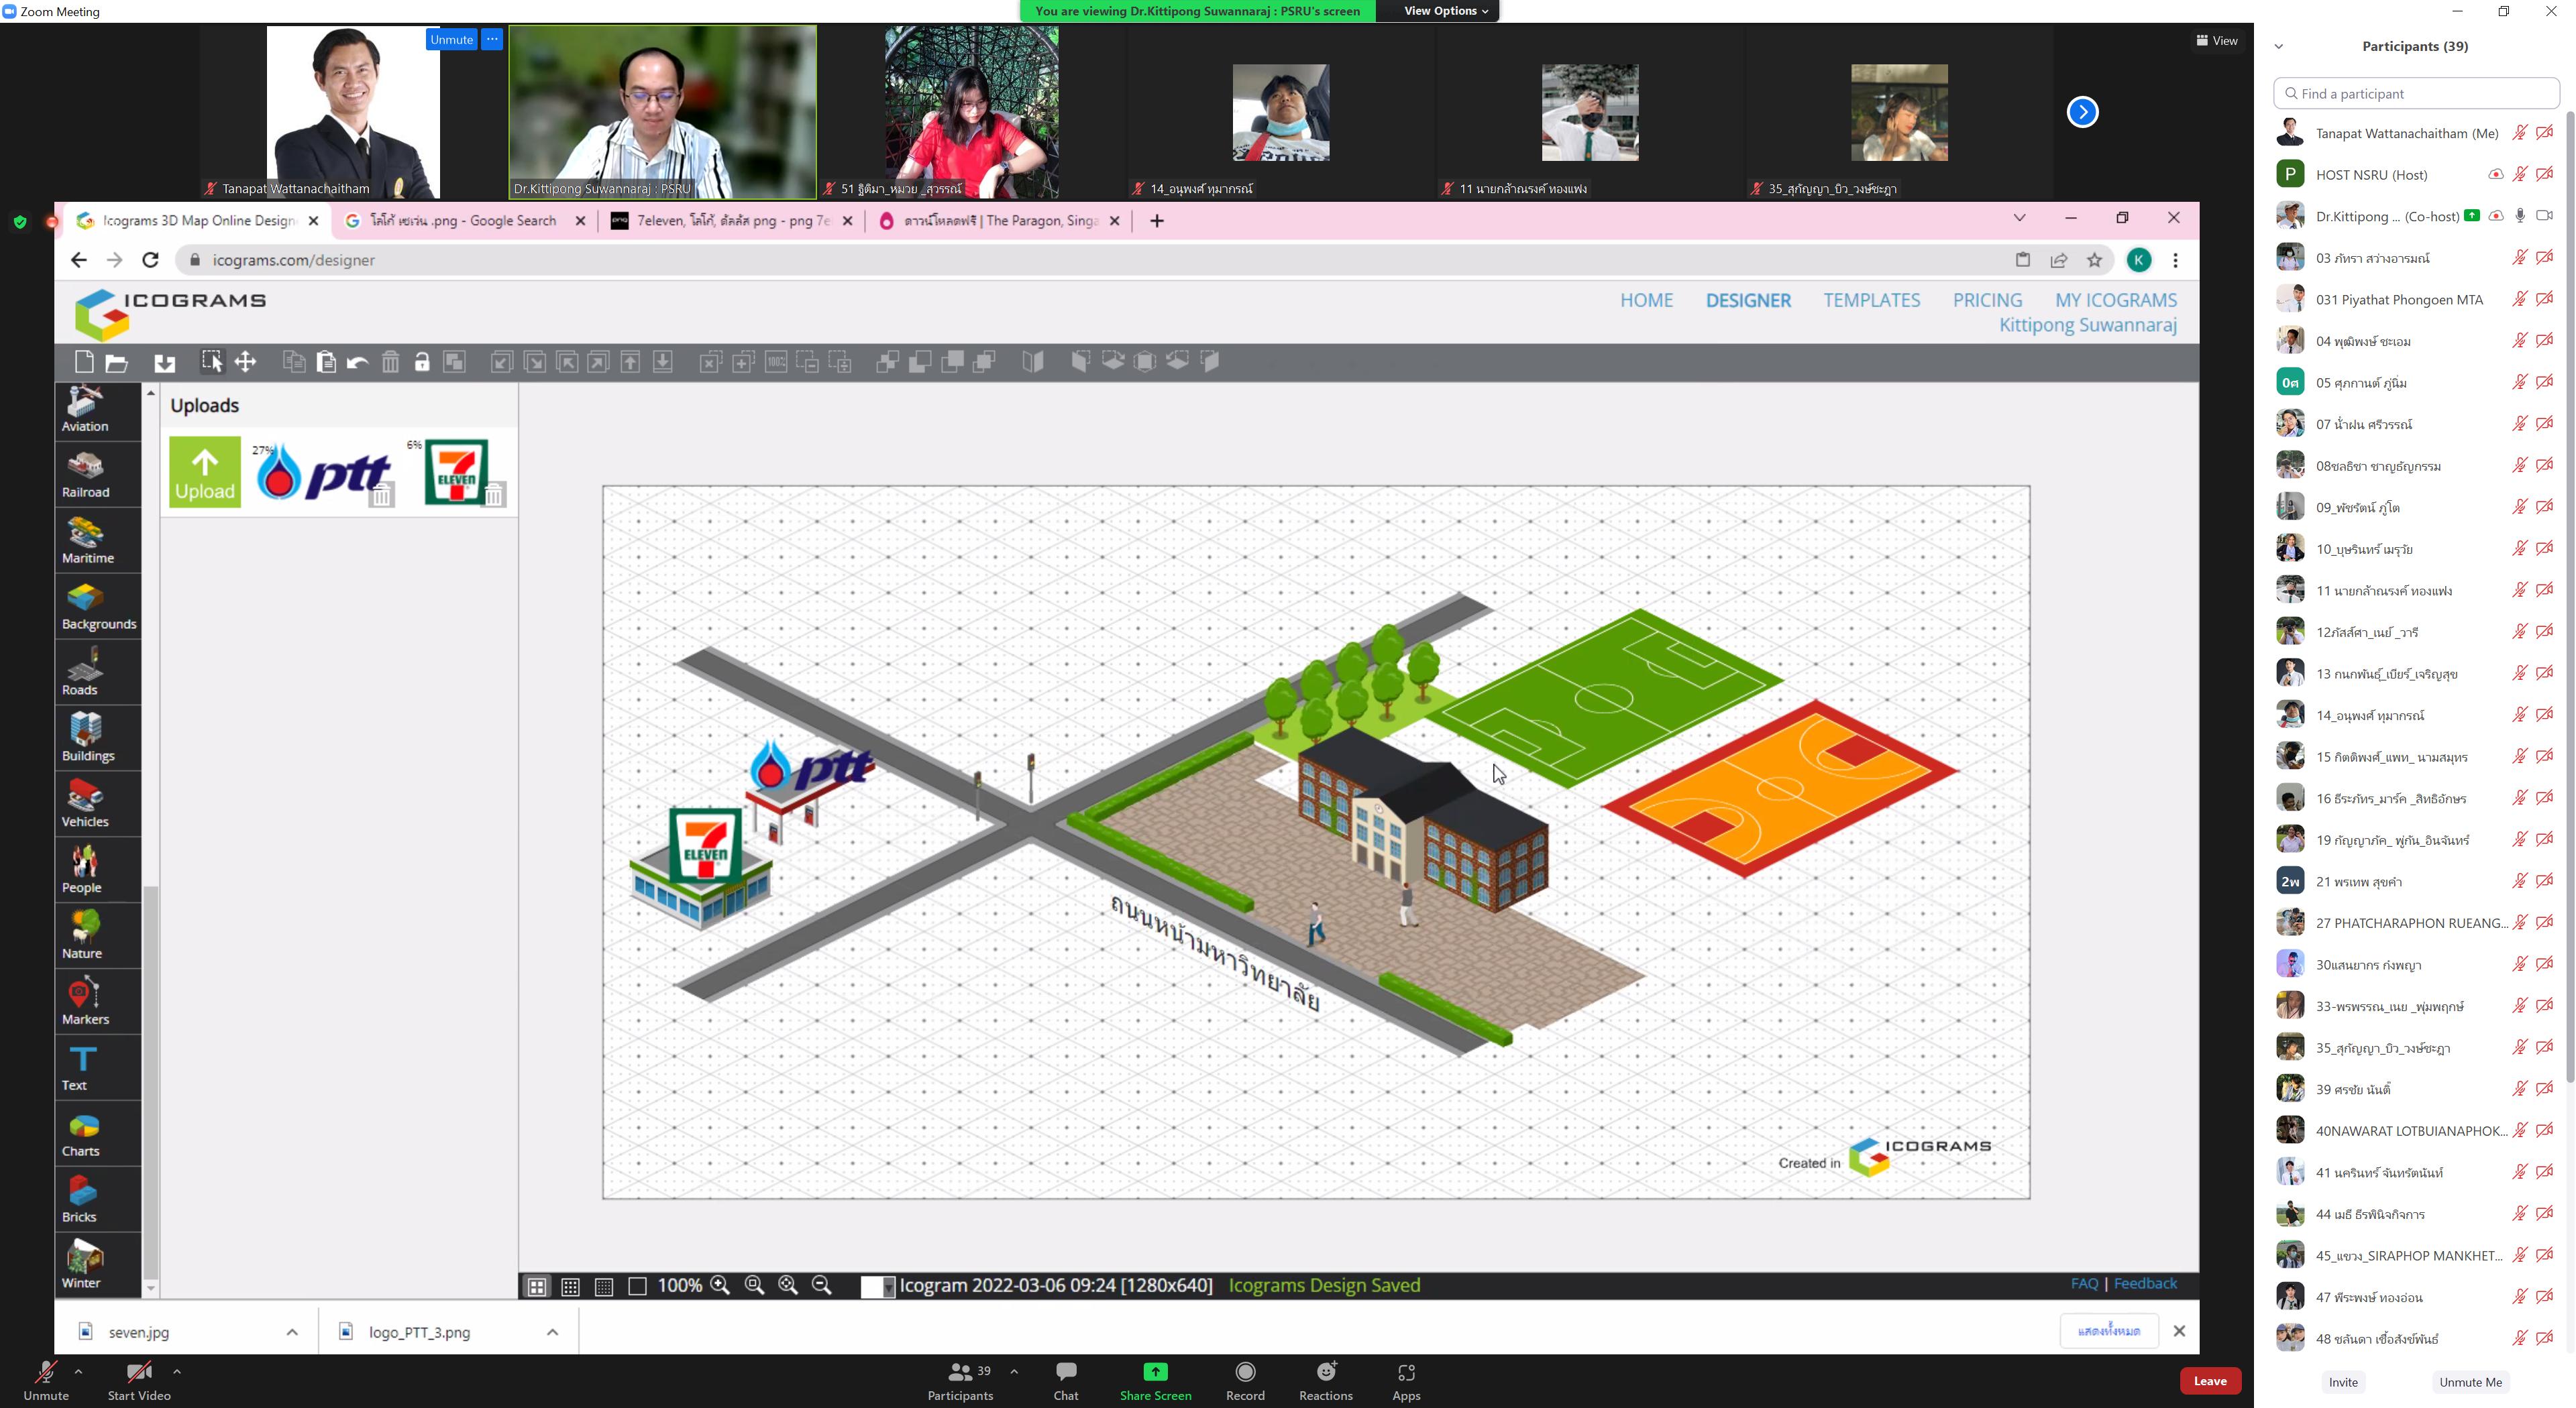Click the Find a participant search field

(x=2415, y=94)
